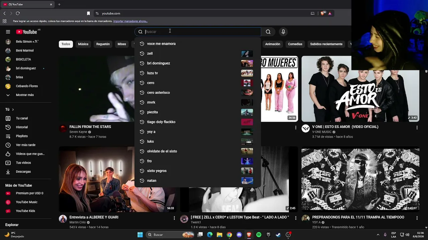
Task: Reload the page in the browser
Action: [x=18, y=13]
